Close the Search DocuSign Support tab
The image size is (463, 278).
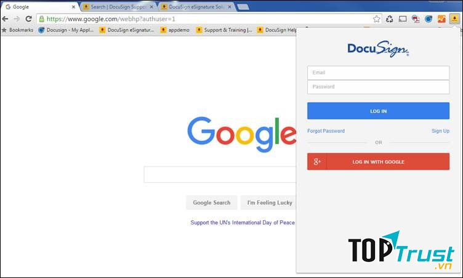point(151,7)
